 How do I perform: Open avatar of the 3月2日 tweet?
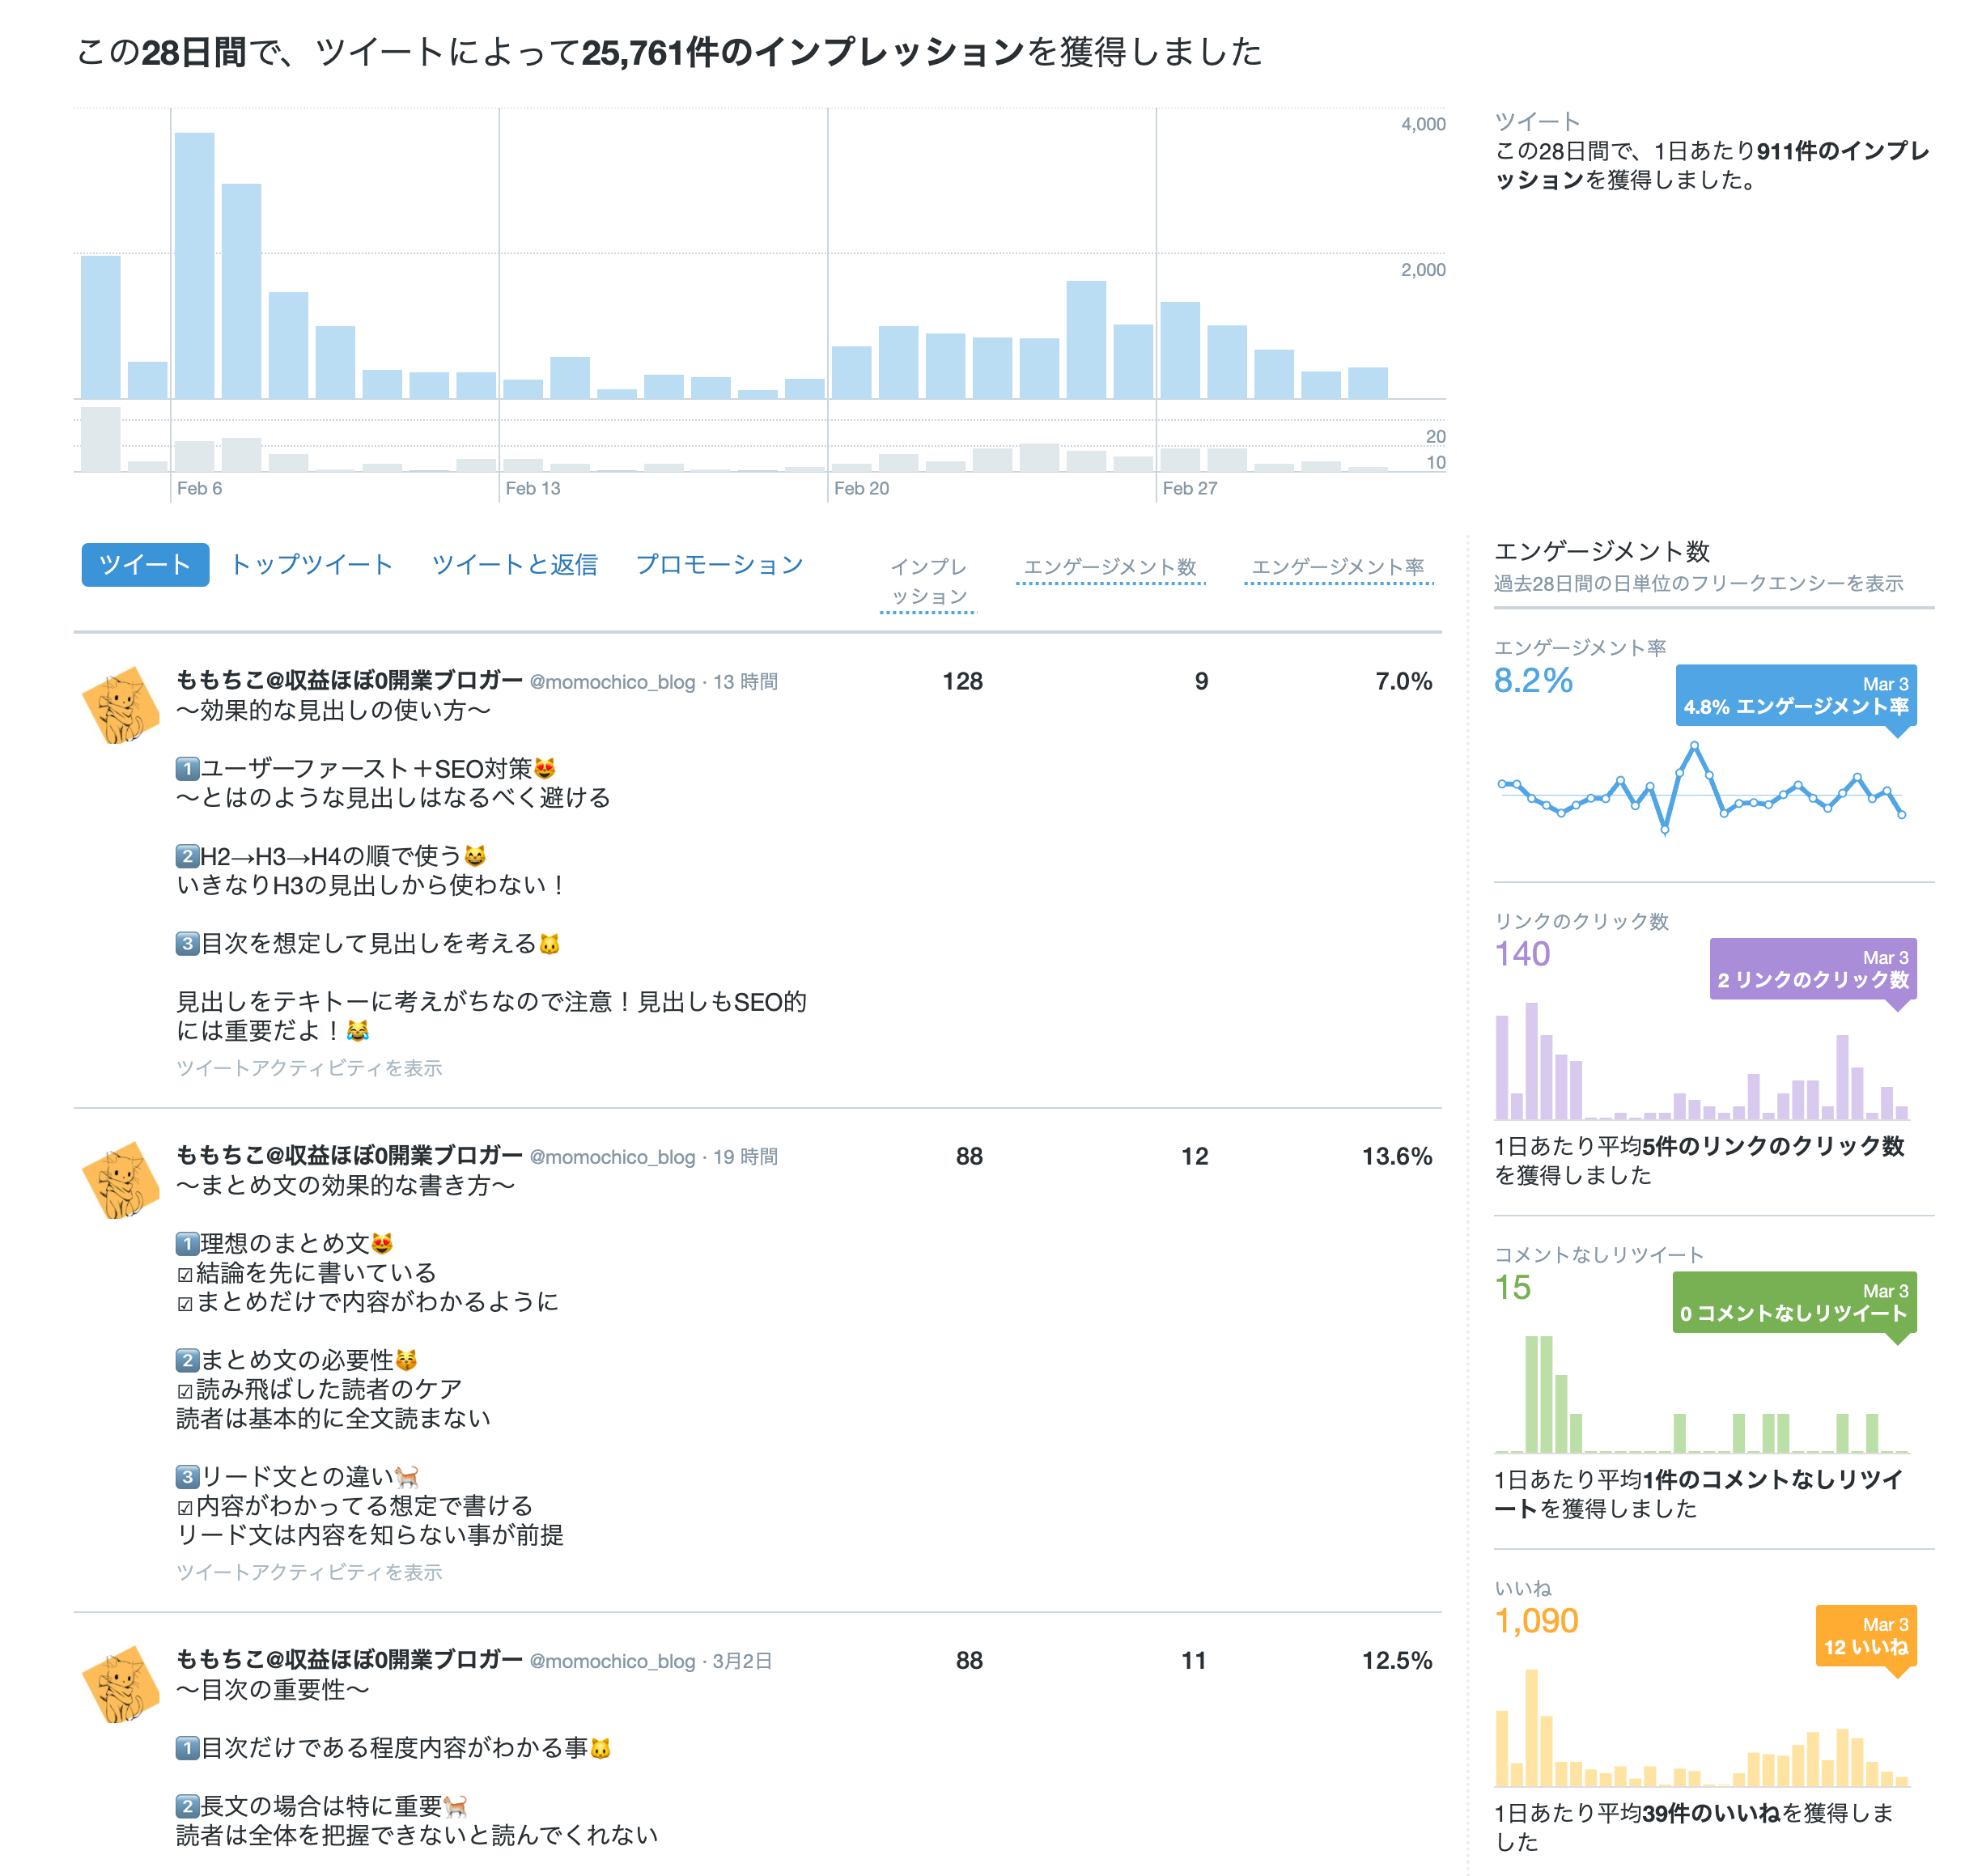click(120, 1685)
